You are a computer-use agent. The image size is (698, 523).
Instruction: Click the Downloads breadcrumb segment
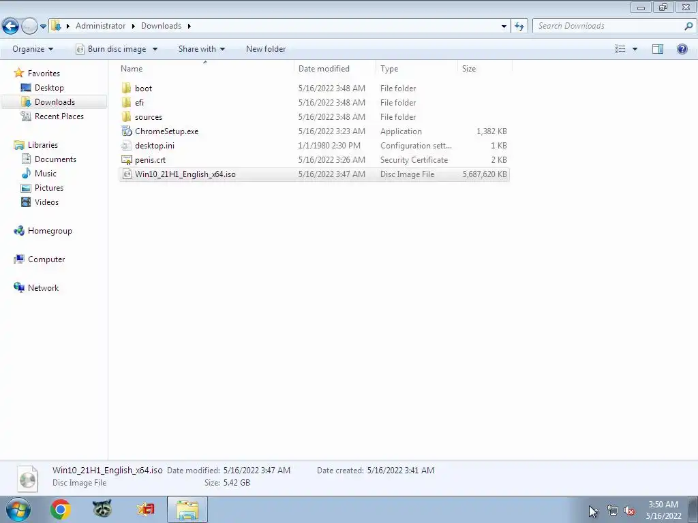coord(161,26)
